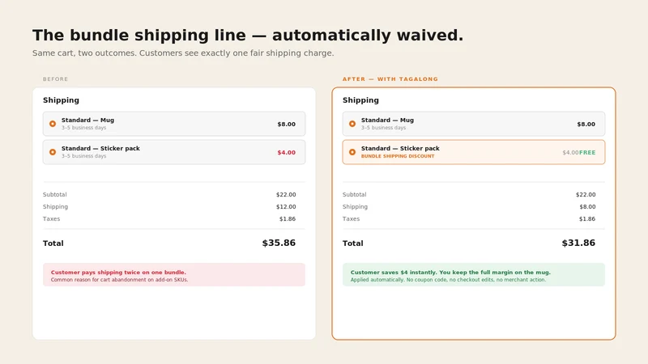The width and height of the screenshot is (648, 364).
Task: Click the pink 'Customer pays shipping twice' notice
Action: [174, 275]
